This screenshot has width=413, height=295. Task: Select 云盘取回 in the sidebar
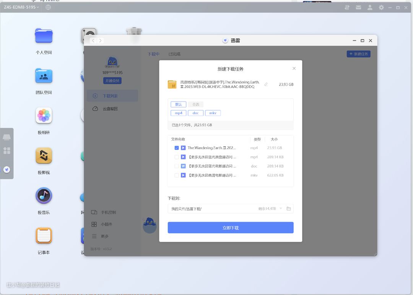(110, 109)
